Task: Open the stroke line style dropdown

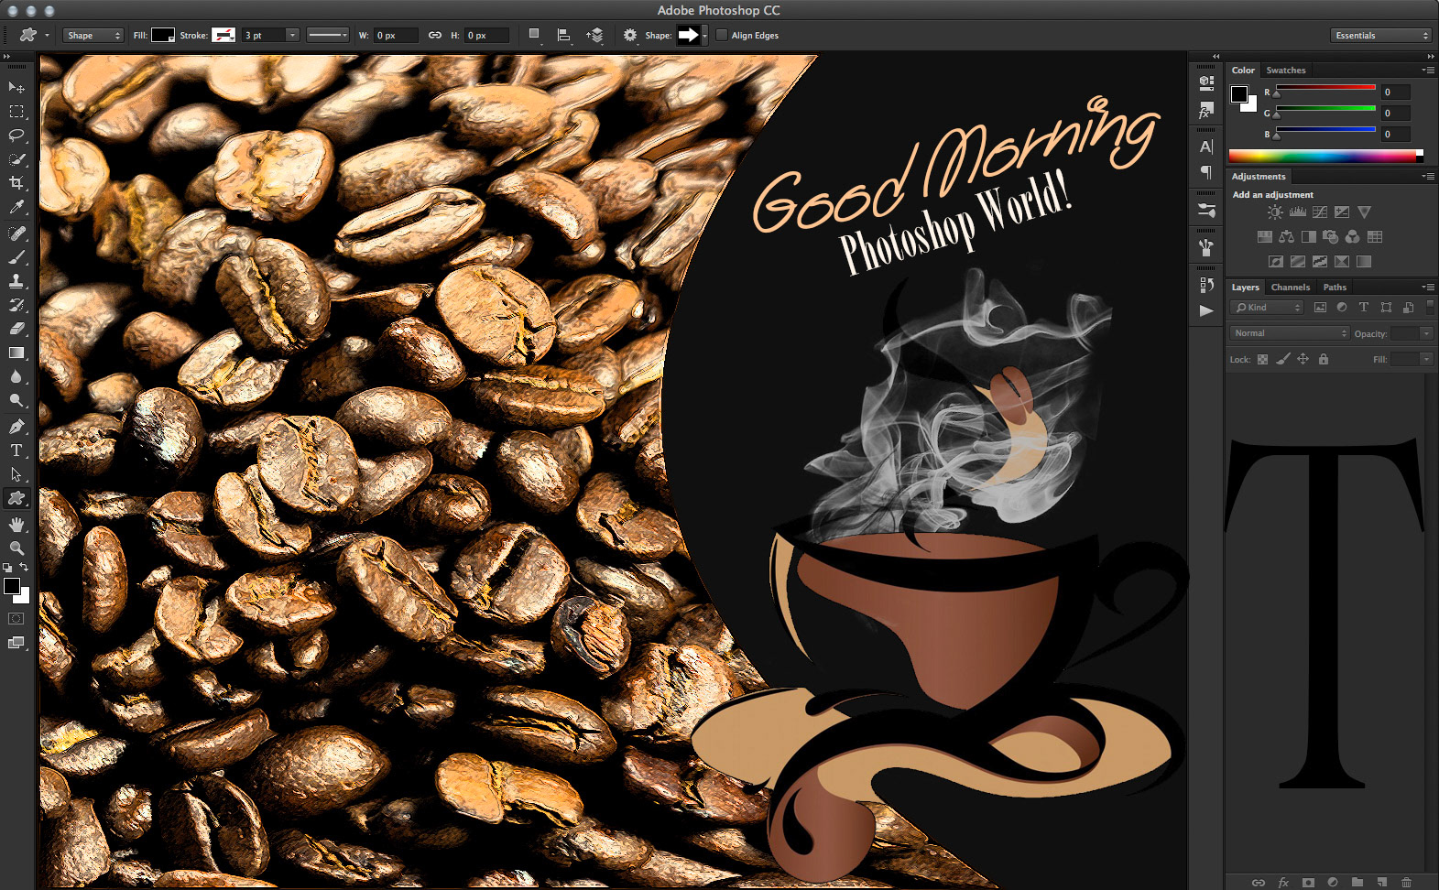Action: (x=327, y=35)
